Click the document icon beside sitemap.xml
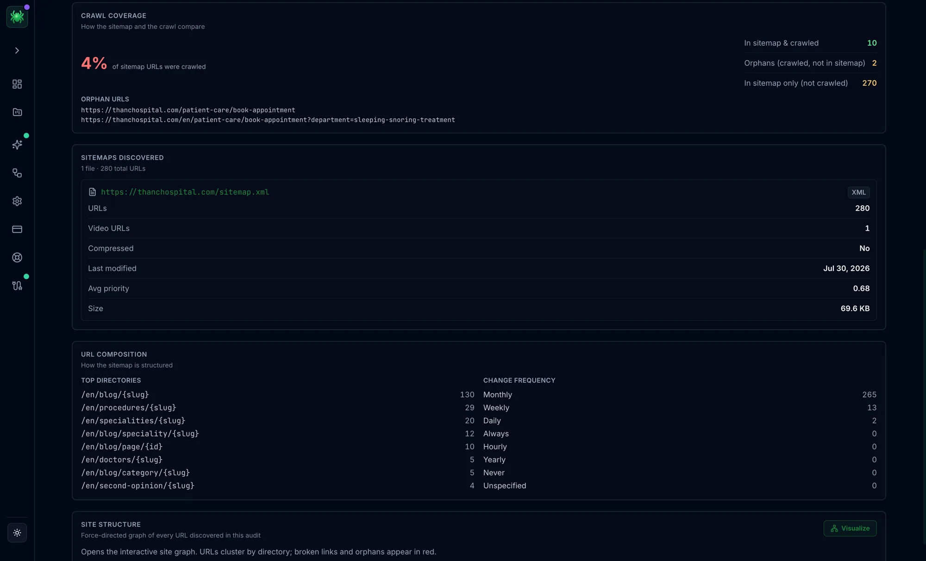This screenshot has height=561, width=926. (92, 192)
